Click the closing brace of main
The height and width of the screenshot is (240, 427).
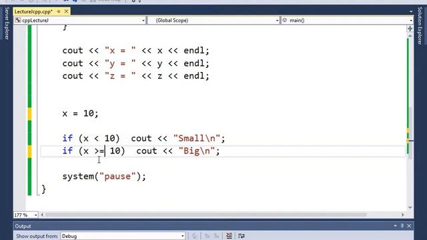43,189
